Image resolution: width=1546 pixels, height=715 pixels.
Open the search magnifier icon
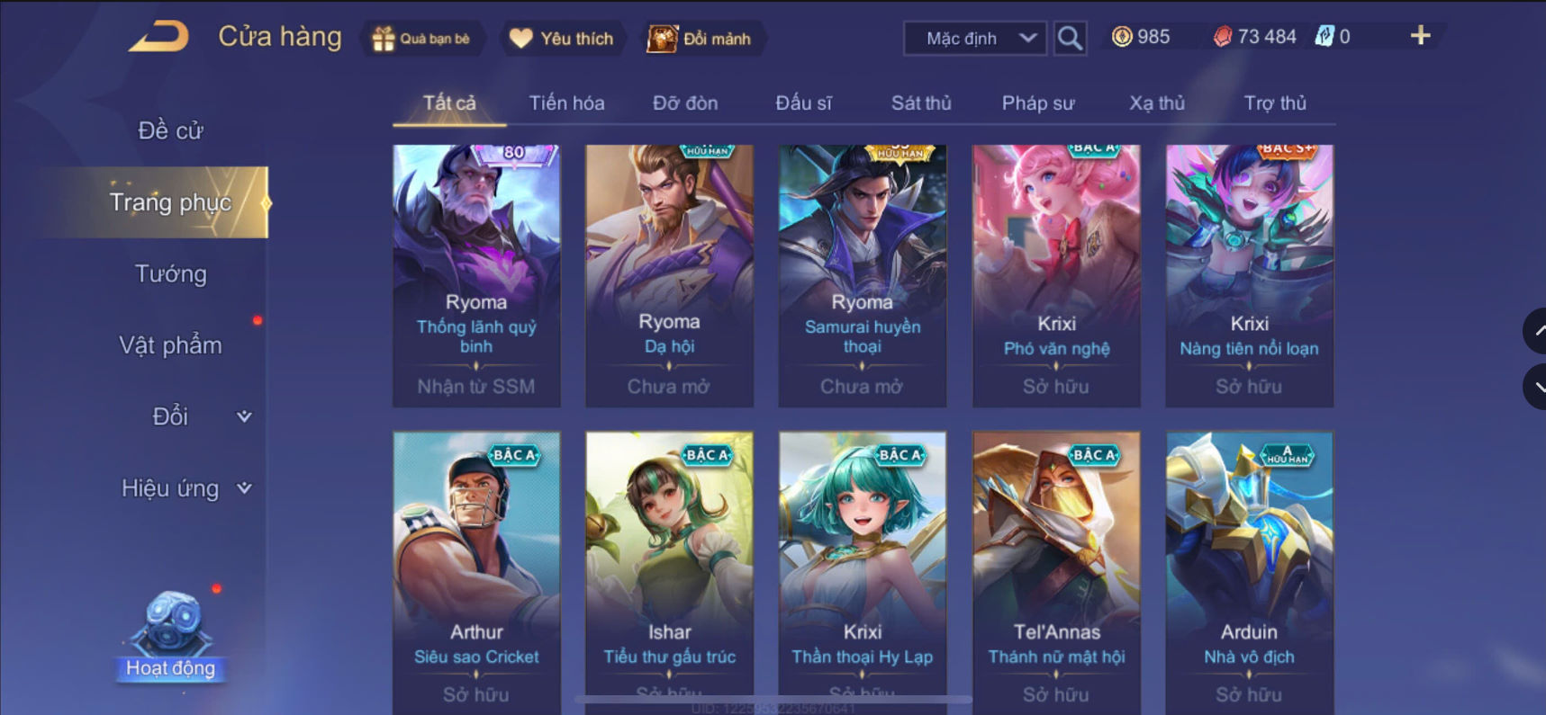coord(1070,38)
